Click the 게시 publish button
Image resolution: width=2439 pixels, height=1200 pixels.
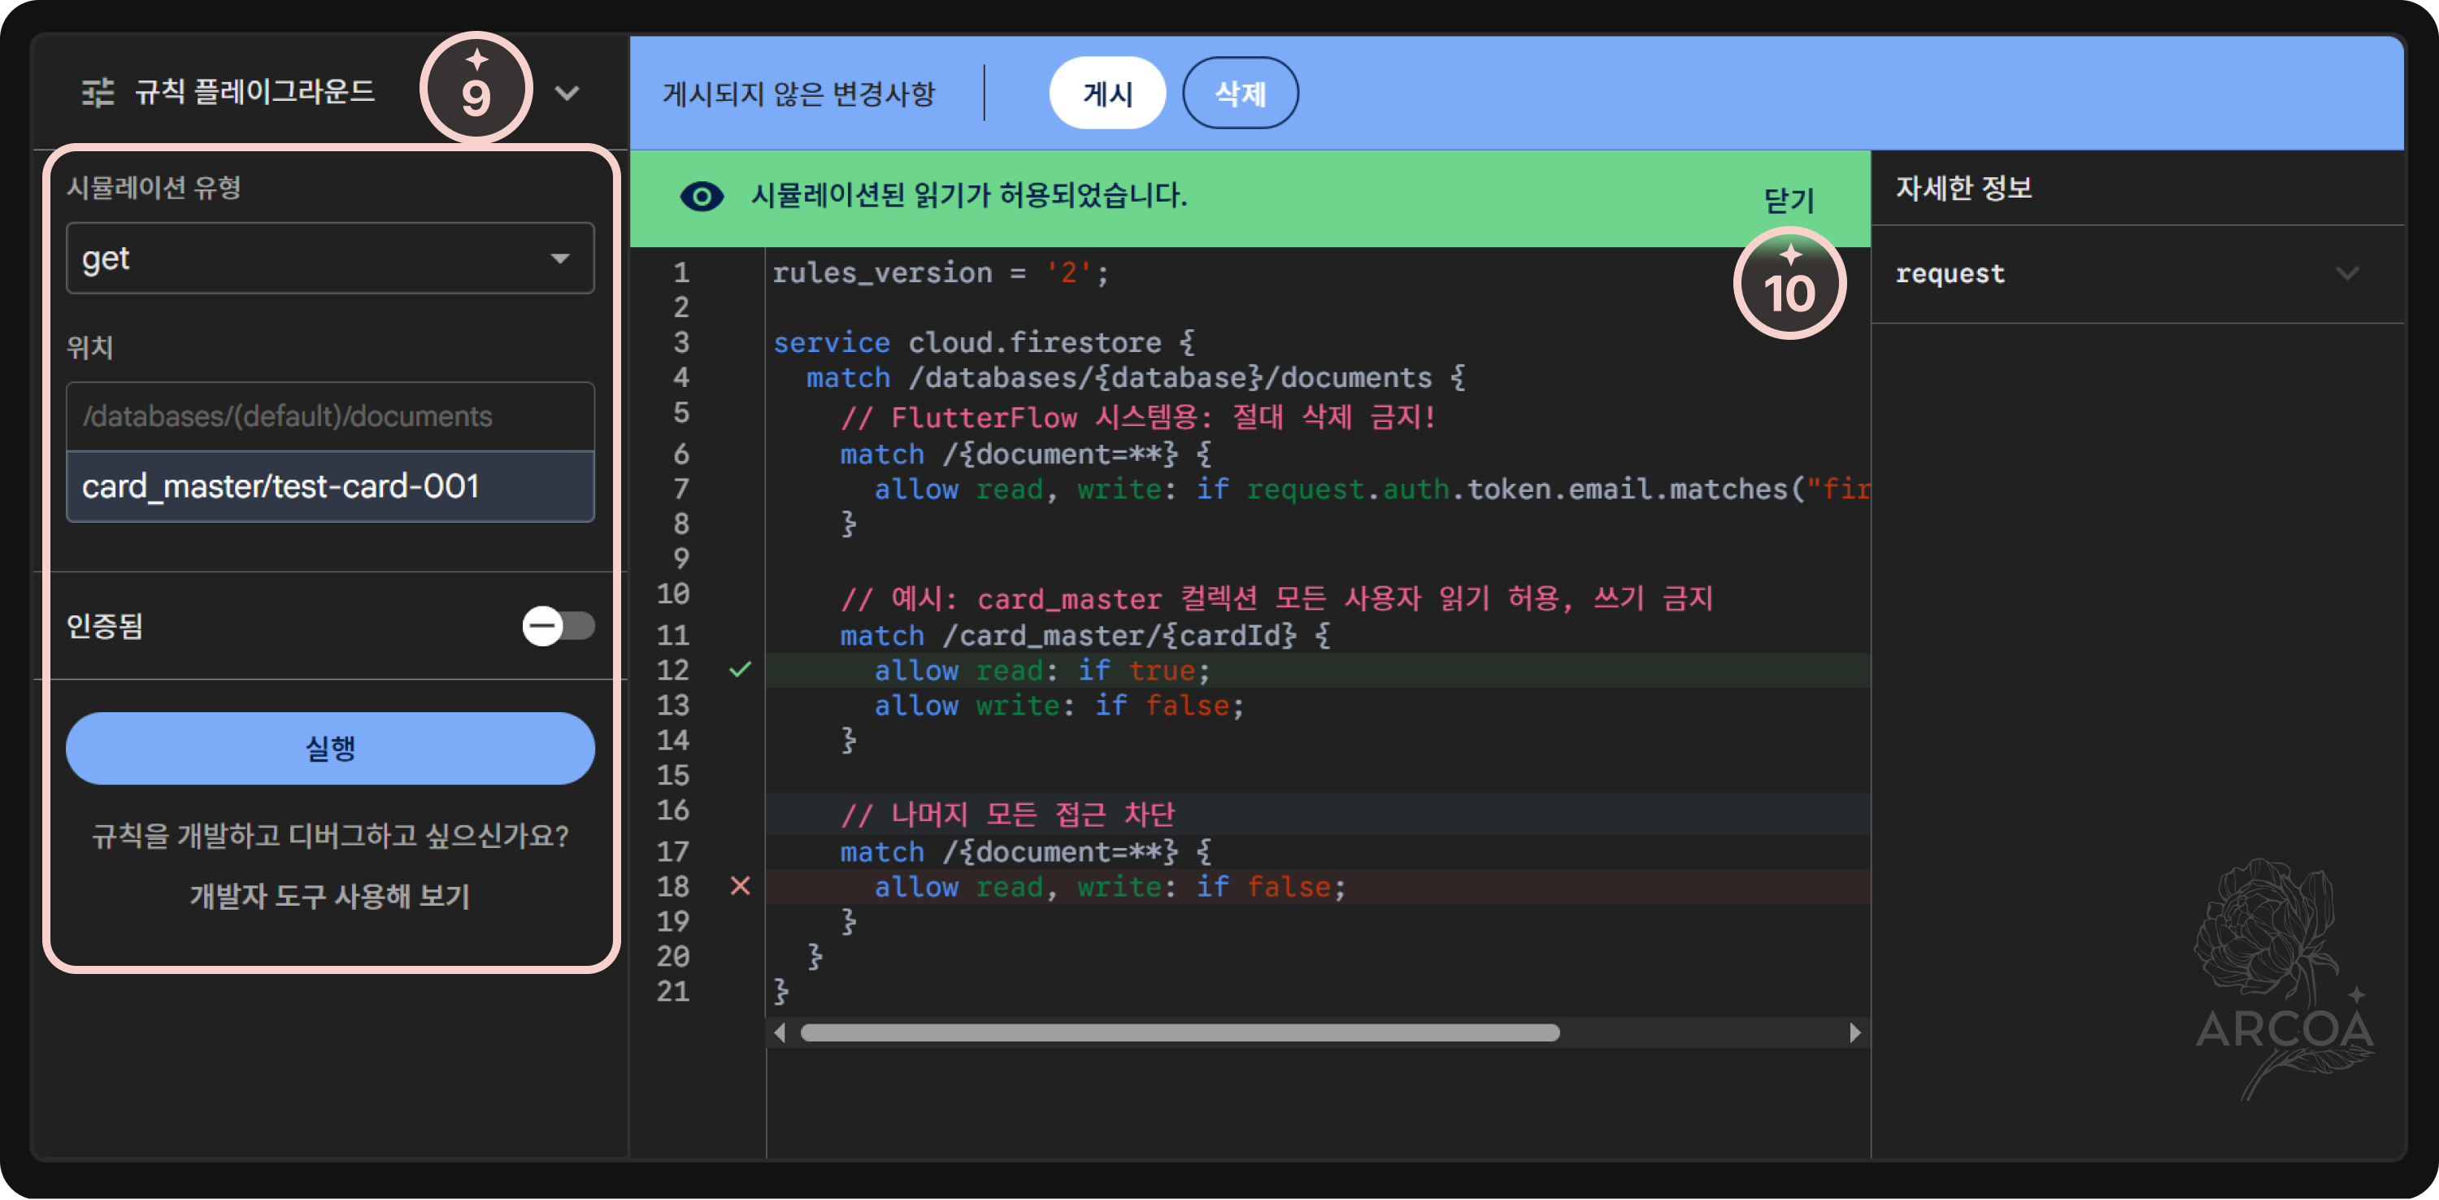1106,93
